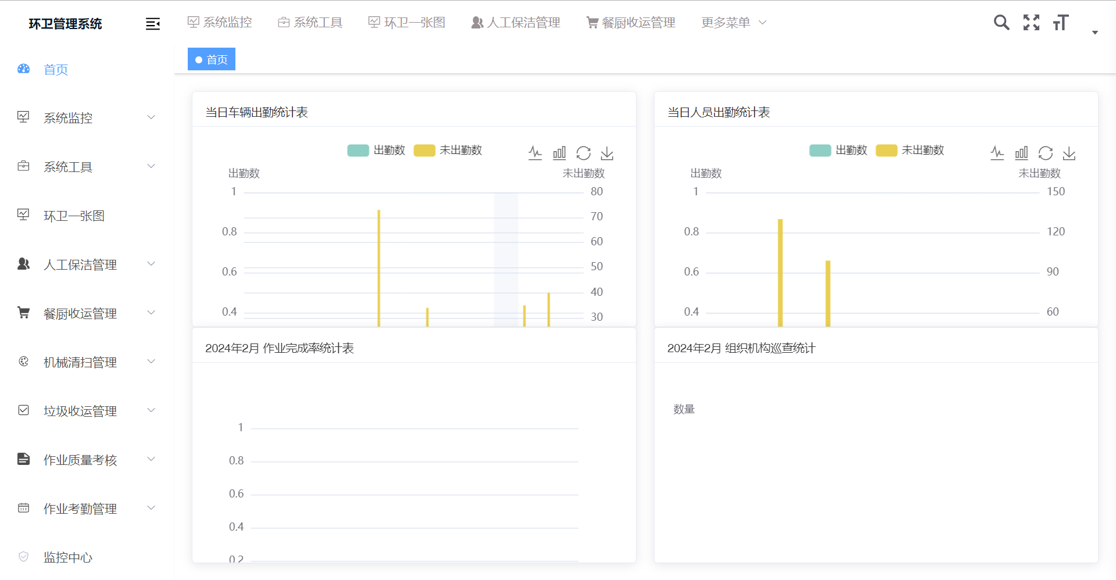Screen dimensions: 1116x580
Task: Toggle 未出勤数 legend in personnel chart
Action: point(910,151)
